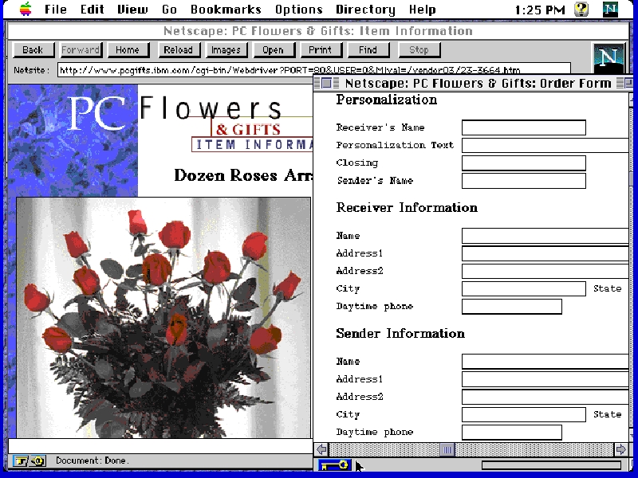Click the right scroll arrow in Order Form
This screenshot has height=478, width=638.
[x=620, y=449]
